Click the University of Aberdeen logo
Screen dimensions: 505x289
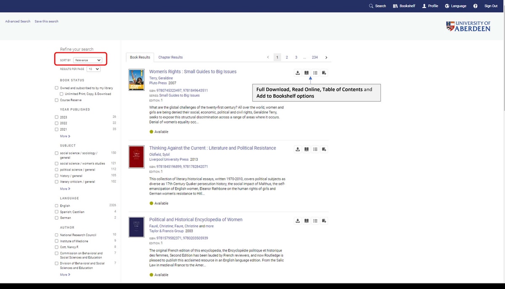[468, 26]
